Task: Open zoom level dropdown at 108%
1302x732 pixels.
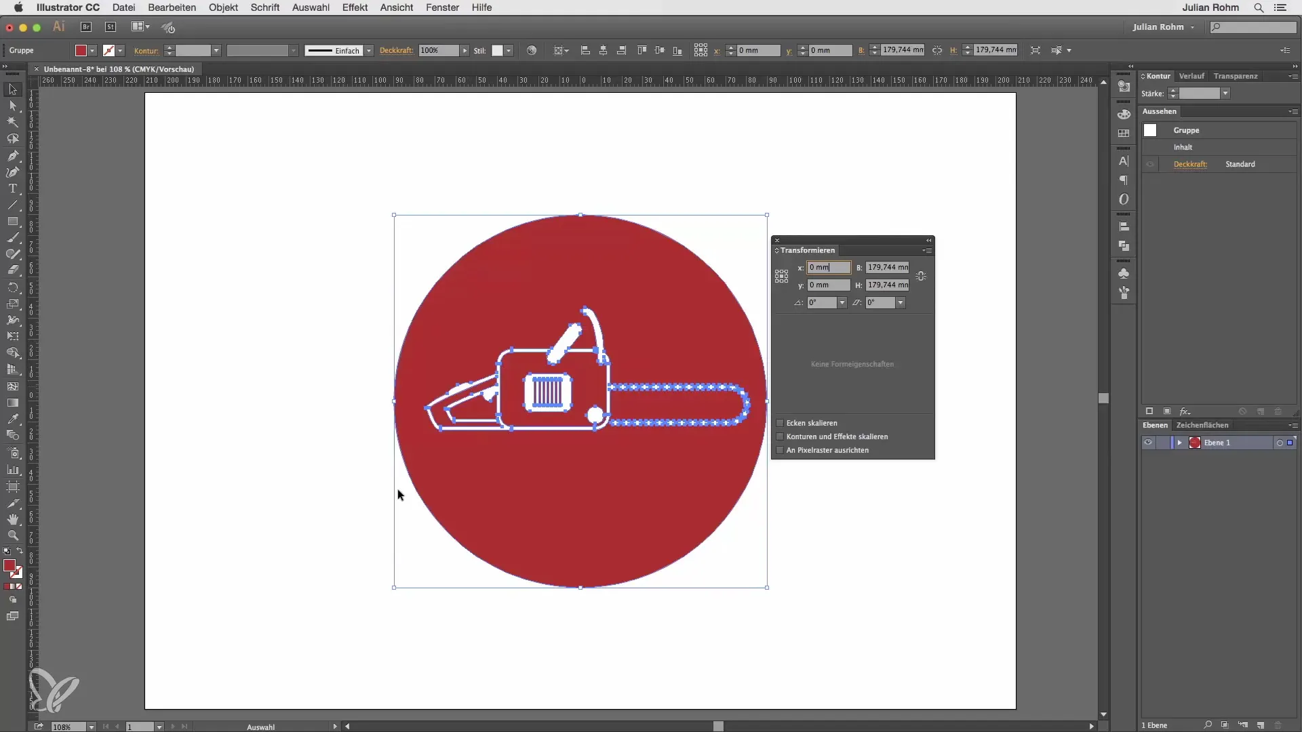Action: click(91, 727)
